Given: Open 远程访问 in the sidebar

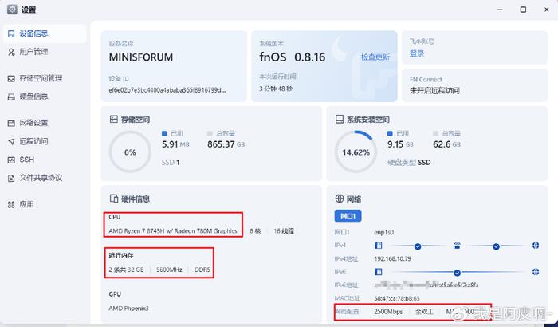Looking at the screenshot, I should click(45, 141).
